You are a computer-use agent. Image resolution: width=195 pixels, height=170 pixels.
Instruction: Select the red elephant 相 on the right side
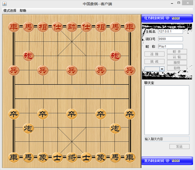click(x=101, y=27)
